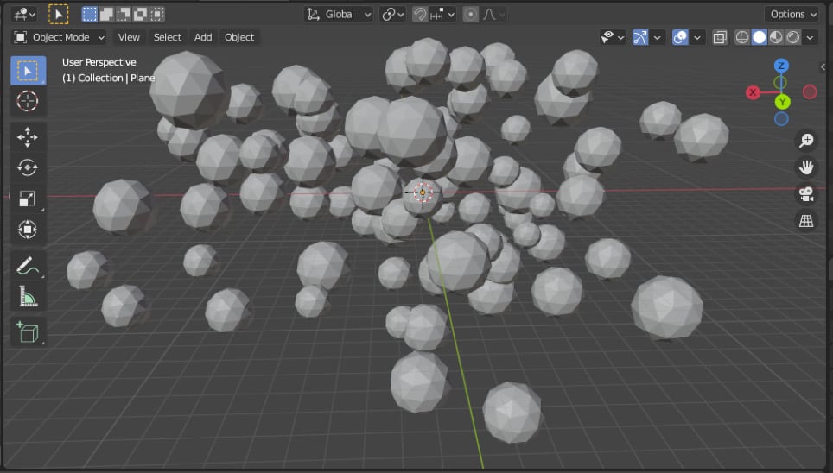Click the Pan view hand icon
833x473 pixels.
coord(806,167)
